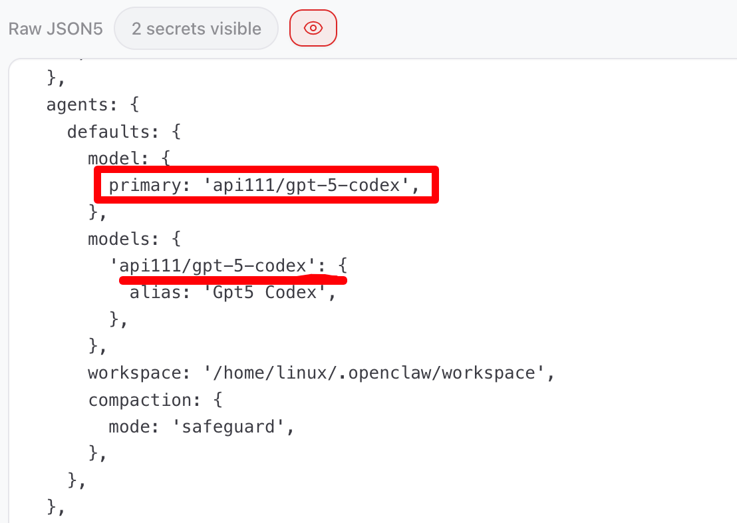
Task: Click the '/home/linux/.openclaw/workspace' path value
Action: pos(373,373)
